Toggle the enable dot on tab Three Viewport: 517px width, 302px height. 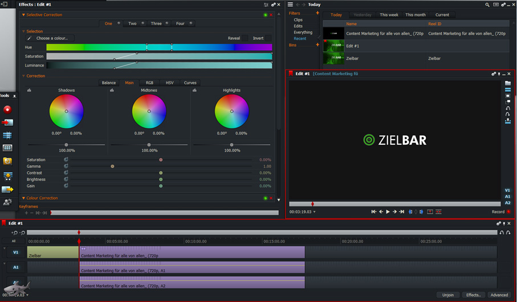click(x=167, y=23)
